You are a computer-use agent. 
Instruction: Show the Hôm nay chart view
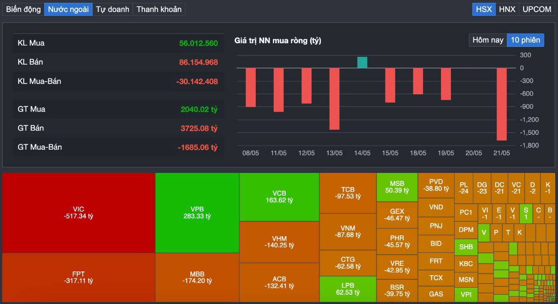coord(488,40)
